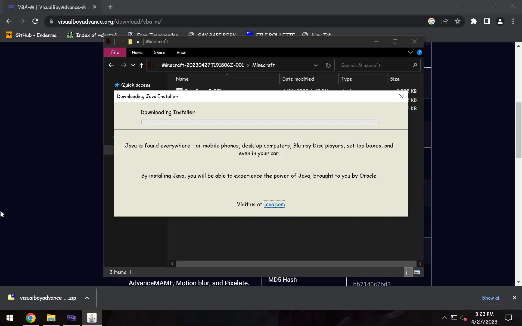This screenshot has height=326, width=522.
Task: Click the Downloading Installer progress bar
Action: point(260,122)
